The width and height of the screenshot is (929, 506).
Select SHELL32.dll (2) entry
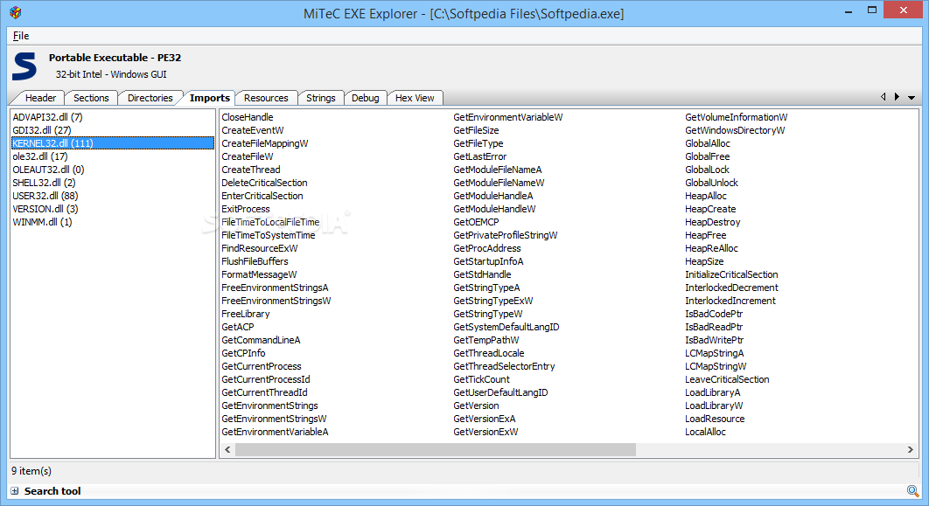44,183
